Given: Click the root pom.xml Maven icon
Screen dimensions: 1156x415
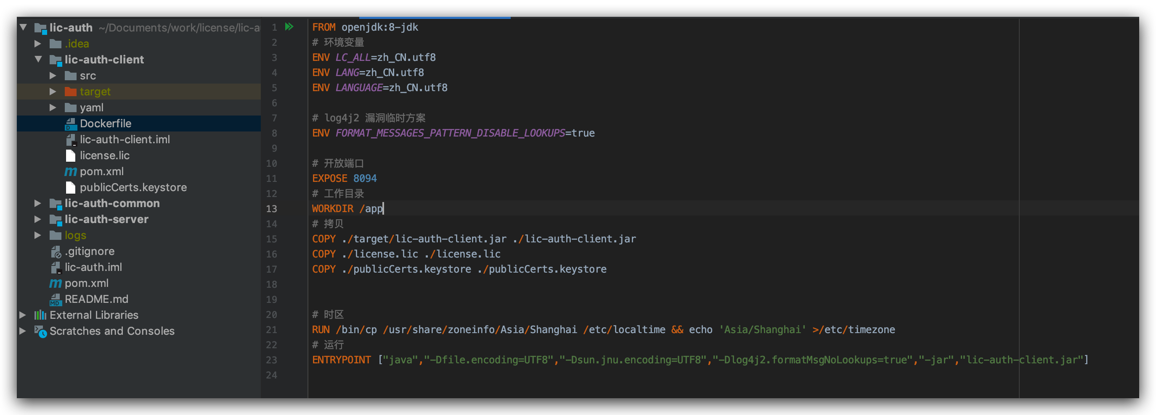Looking at the screenshot, I should click(55, 283).
